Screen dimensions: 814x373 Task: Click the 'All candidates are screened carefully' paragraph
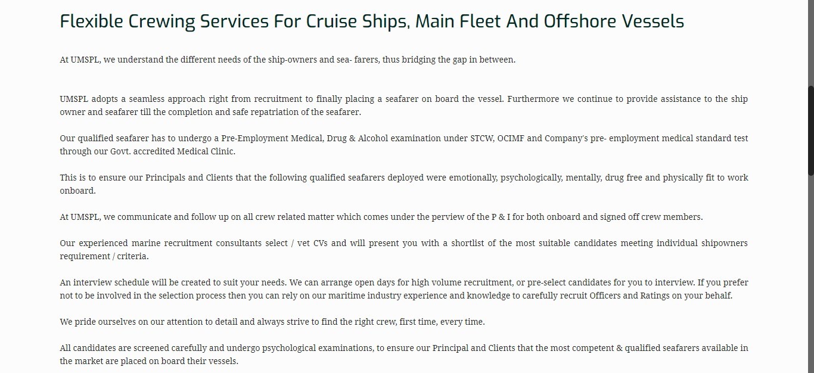pyautogui.click(x=403, y=355)
